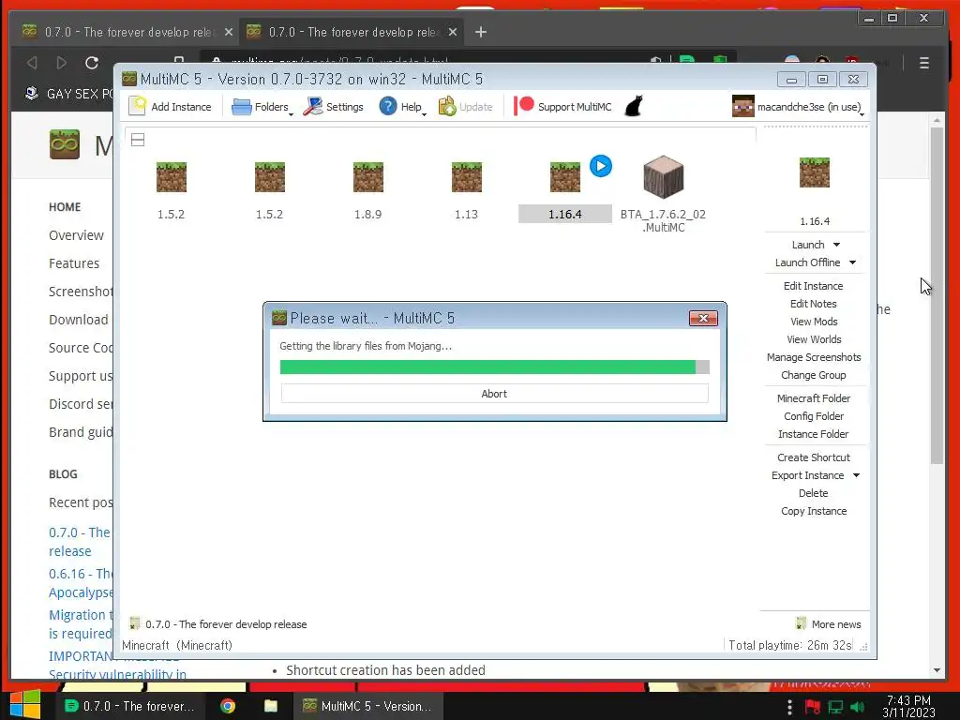Open Edit Instance
This screenshot has width=960, height=720.
813,286
